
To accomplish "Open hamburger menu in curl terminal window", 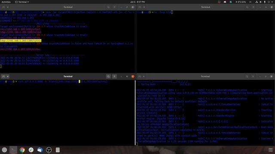I will click(114, 77).
